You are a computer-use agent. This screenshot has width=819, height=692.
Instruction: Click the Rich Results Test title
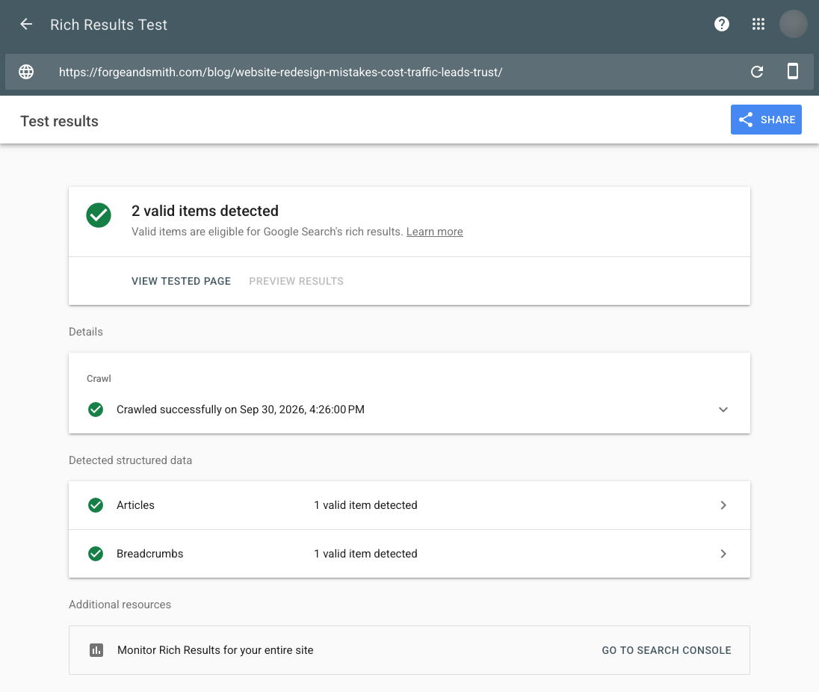[x=108, y=25]
